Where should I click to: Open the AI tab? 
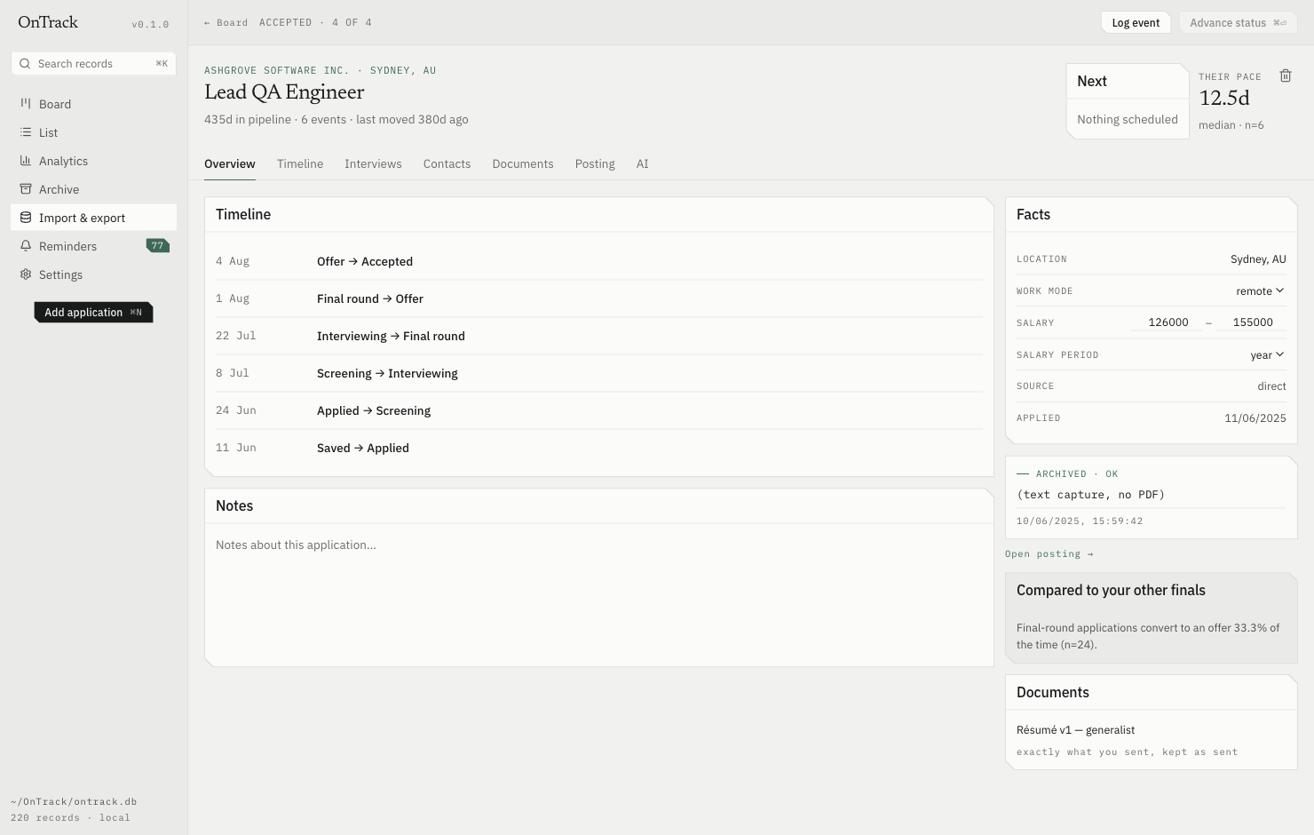[x=642, y=164]
